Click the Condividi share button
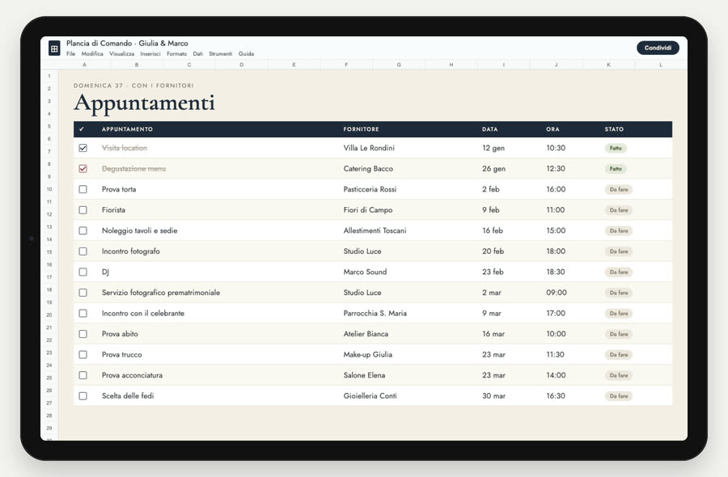This screenshot has height=477, width=728. pyautogui.click(x=658, y=48)
